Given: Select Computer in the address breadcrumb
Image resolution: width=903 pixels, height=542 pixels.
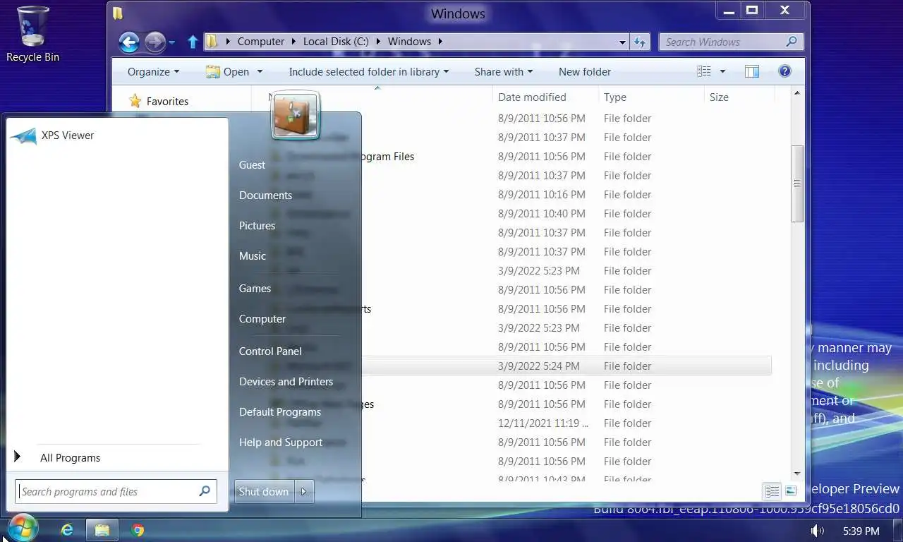Looking at the screenshot, I should (x=260, y=42).
